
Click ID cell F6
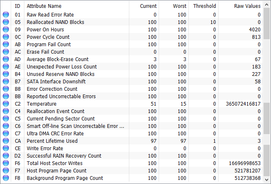(17, 163)
